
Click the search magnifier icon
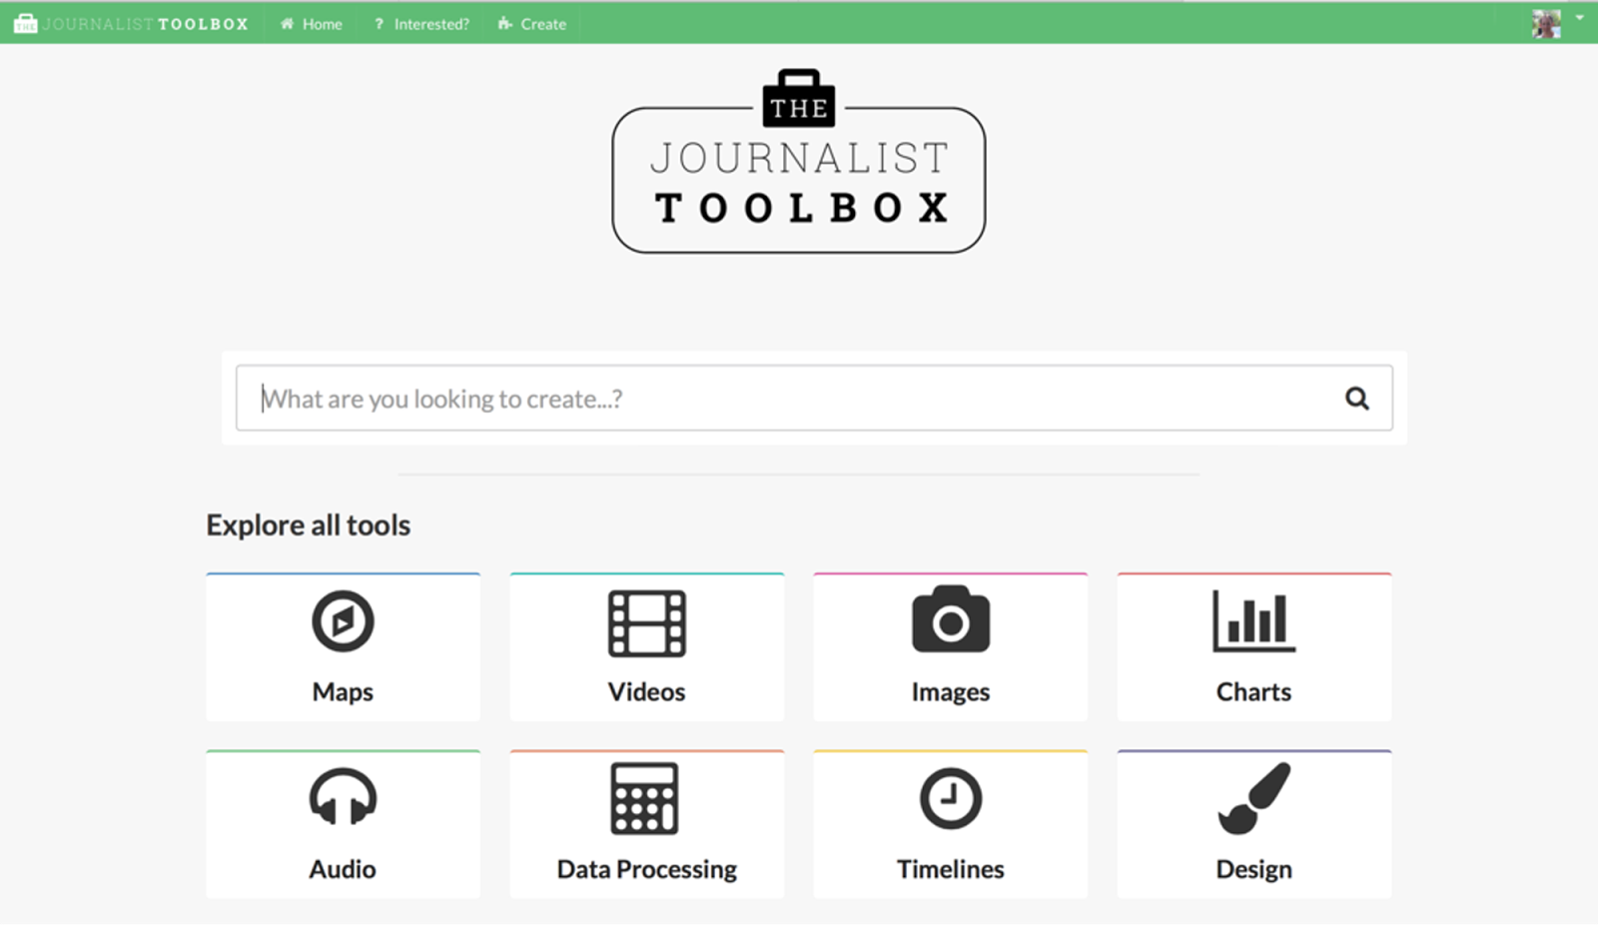(x=1355, y=398)
